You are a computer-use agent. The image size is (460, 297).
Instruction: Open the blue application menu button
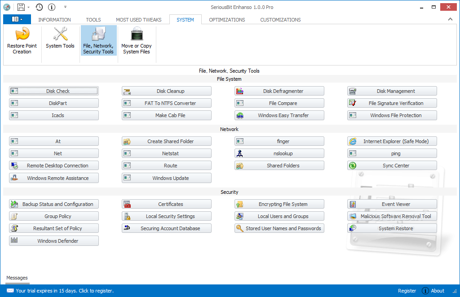click(17, 19)
